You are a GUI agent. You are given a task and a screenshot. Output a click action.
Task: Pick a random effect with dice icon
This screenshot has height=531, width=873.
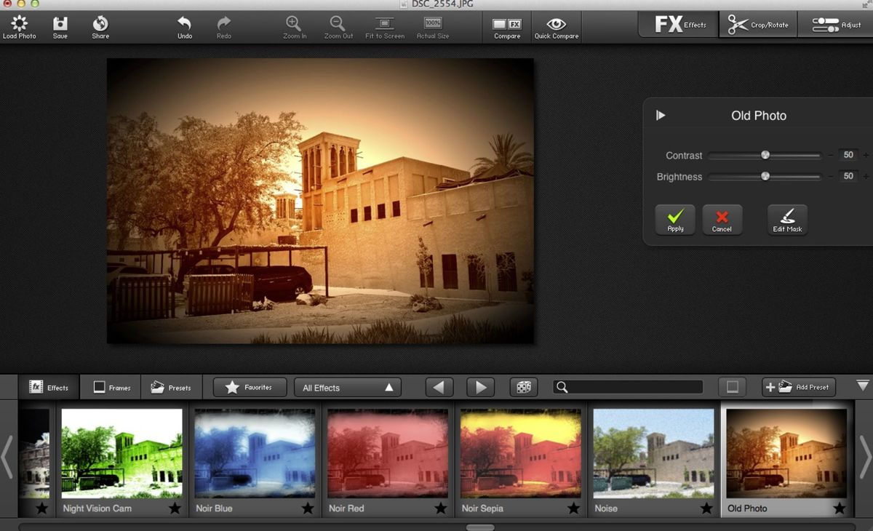click(x=523, y=387)
